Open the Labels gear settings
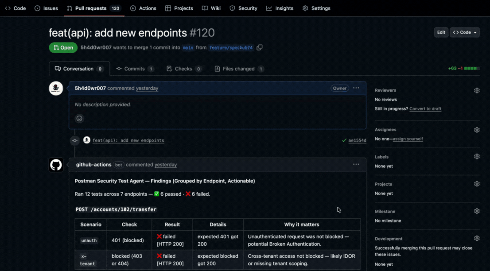The image size is (490, 271). [477, 156]
